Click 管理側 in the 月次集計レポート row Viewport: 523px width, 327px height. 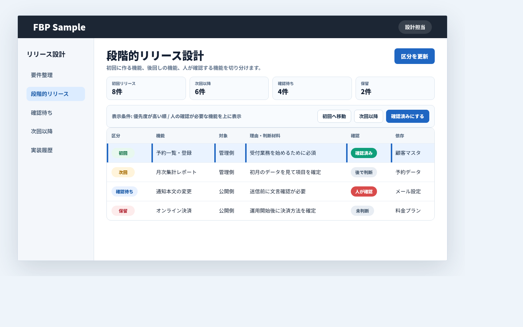click(x=227, y=172)
